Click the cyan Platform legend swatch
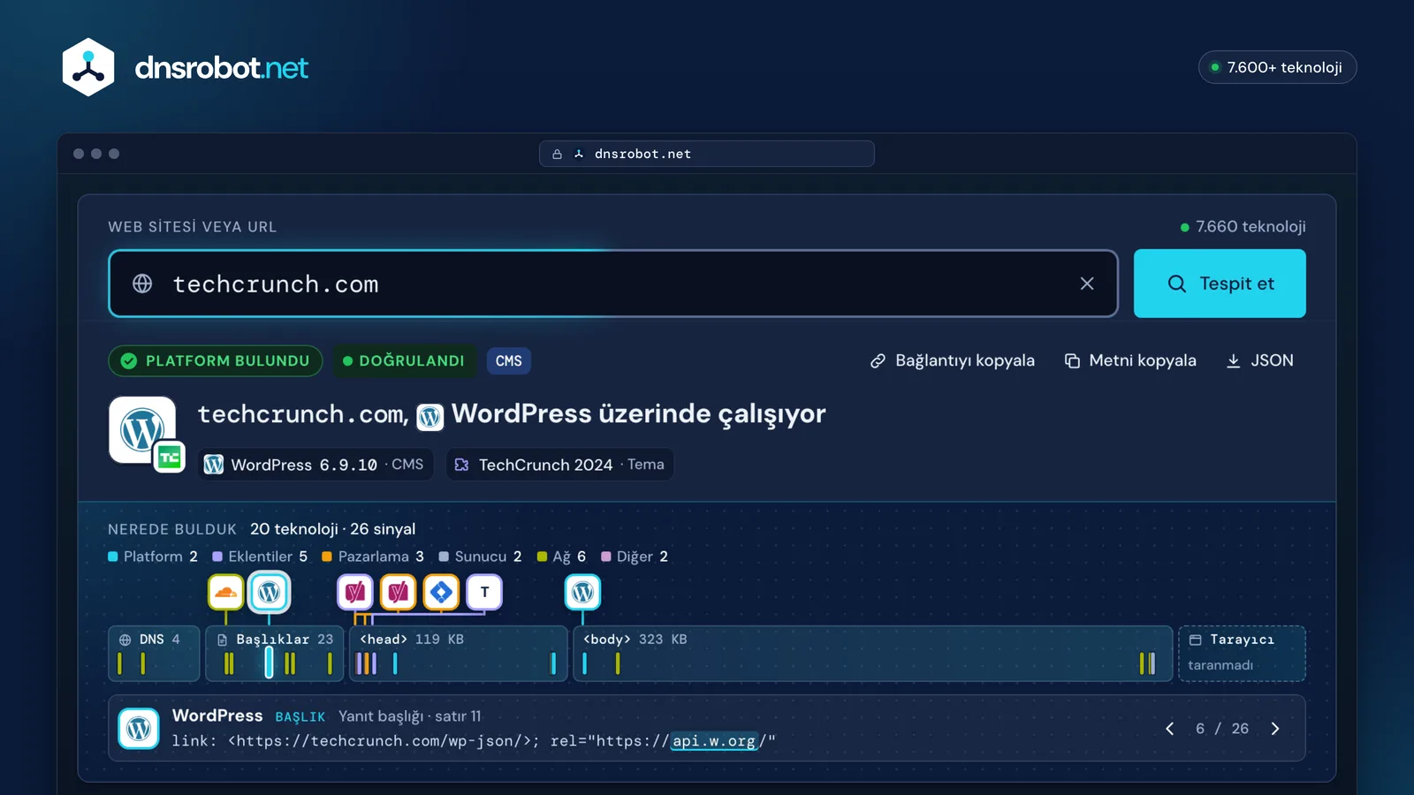The width and height of the screenshot is (1414, 795). tap(113, 556)
